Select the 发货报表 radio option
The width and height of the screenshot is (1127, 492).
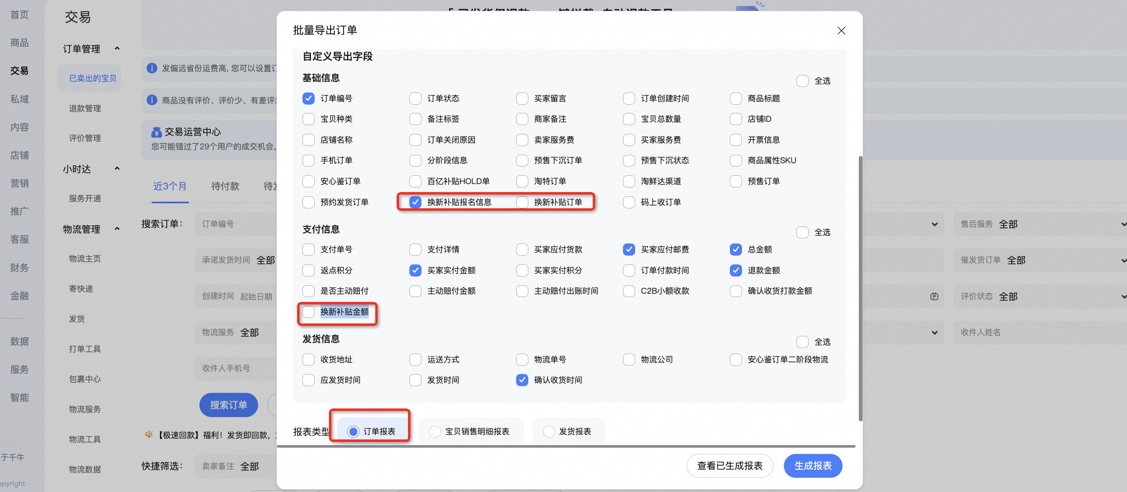pyautogui.click(x=548, y=431)
